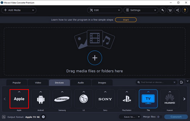Expand the Apple presets chevron
This screenshot has height=121, width=190.
(19, 92)
